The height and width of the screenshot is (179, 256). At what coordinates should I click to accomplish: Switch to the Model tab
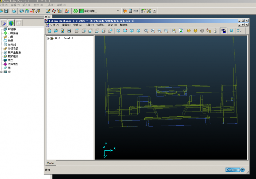click(51, 163)
